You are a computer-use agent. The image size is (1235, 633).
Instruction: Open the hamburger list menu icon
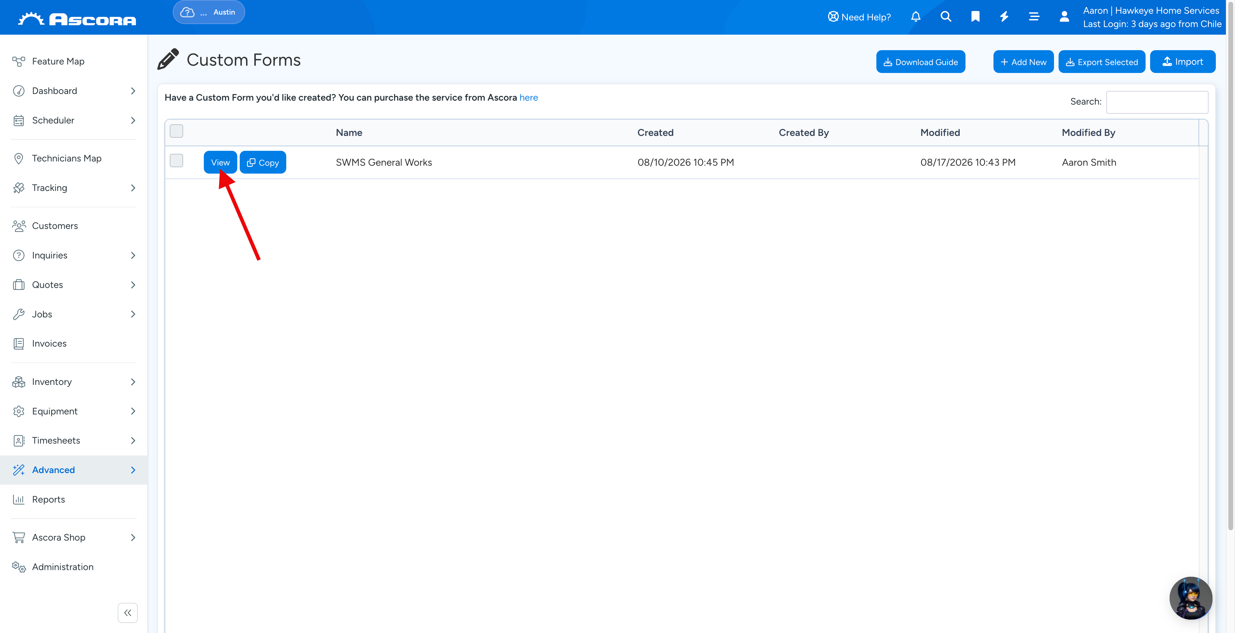1034,17
